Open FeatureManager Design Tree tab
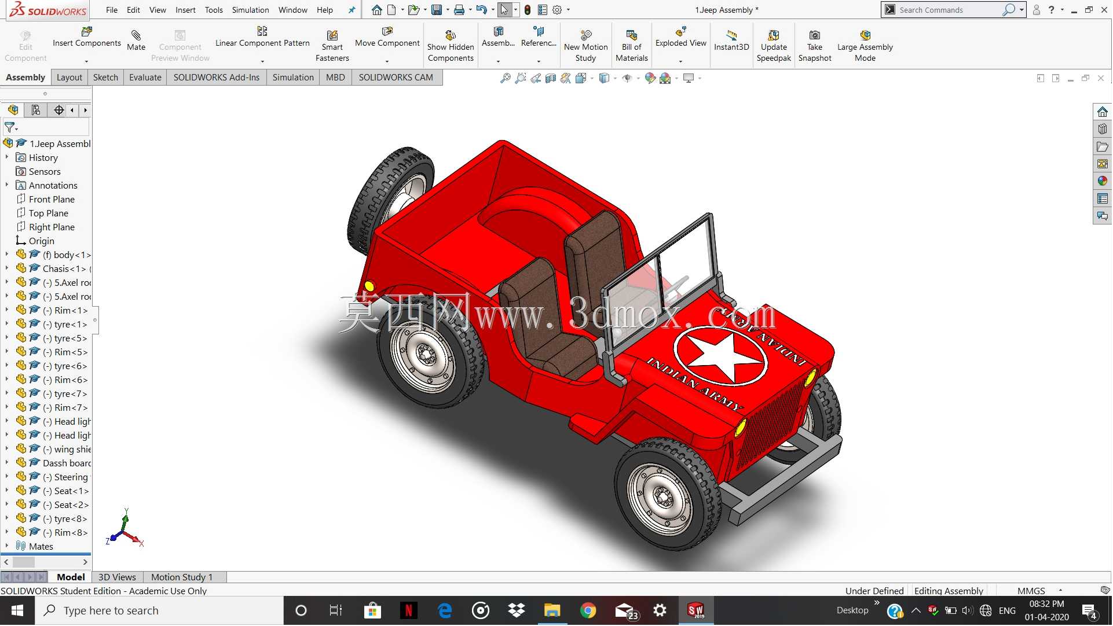Viewport: 1113px width, 626px height. (x=13, y=110)
